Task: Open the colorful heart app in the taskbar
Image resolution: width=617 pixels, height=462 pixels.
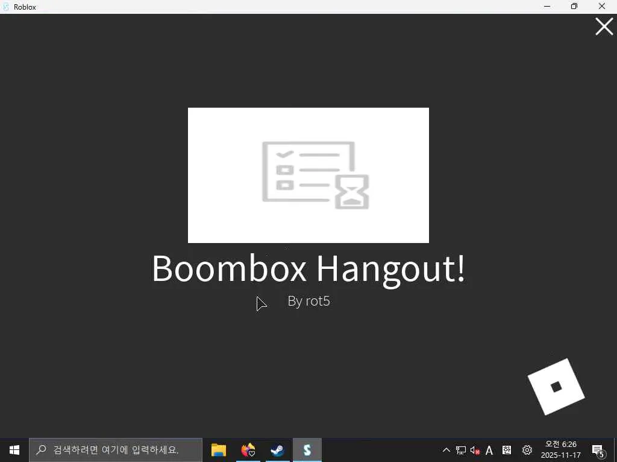Action: coord(248,450)
